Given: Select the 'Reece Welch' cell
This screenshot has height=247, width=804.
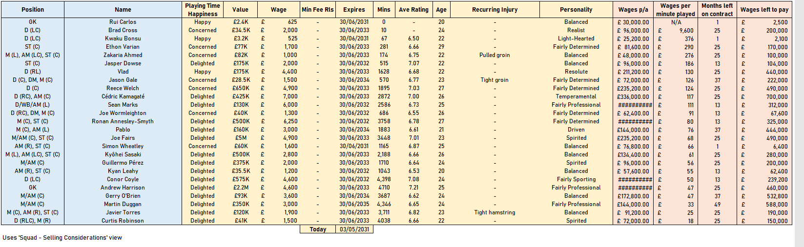Looking at the screenshot, I should pos(123,88).
